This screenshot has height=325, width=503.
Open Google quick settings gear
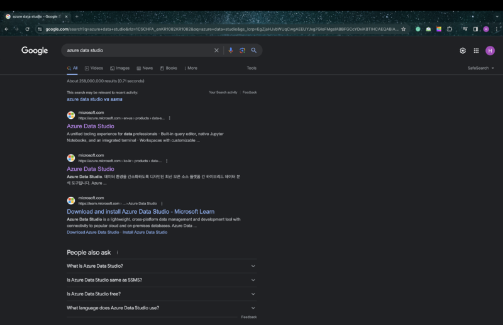pyautogui.click(x=463, y=51)
